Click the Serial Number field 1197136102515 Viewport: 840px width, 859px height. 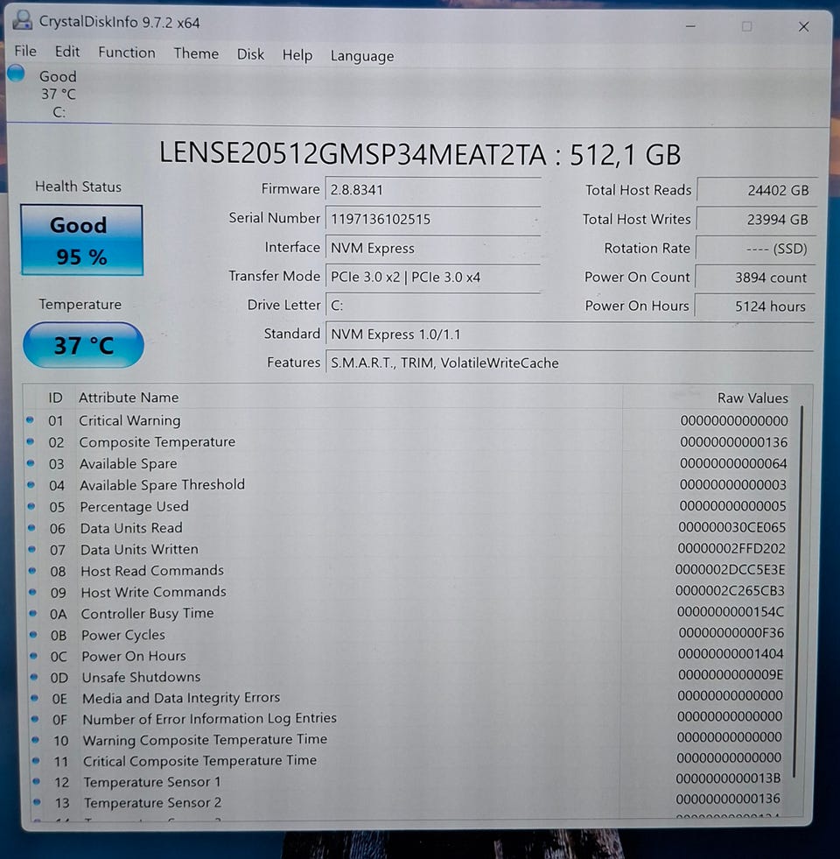(433, 219)
